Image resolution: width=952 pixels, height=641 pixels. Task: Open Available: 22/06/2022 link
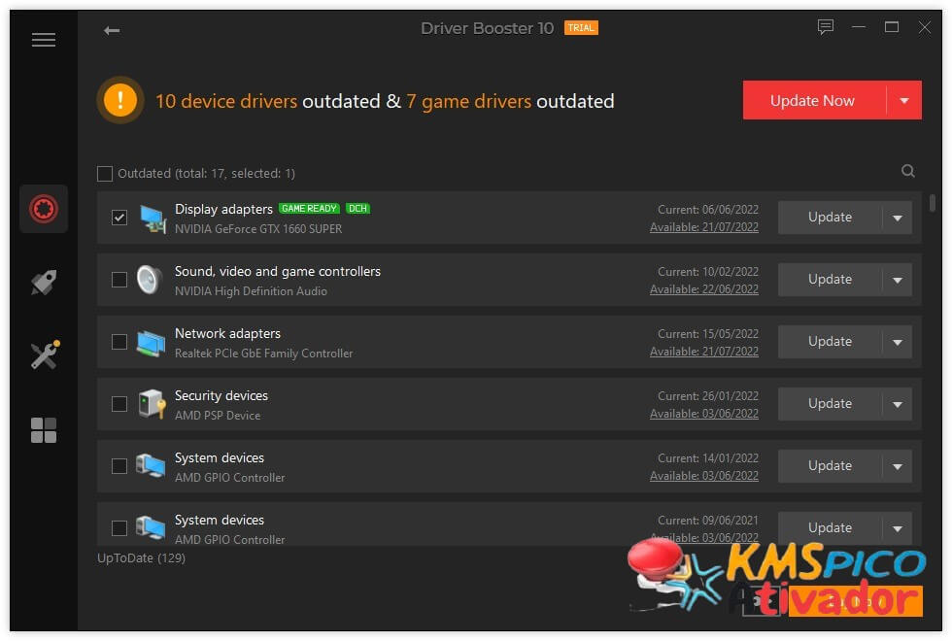(703, 289)
